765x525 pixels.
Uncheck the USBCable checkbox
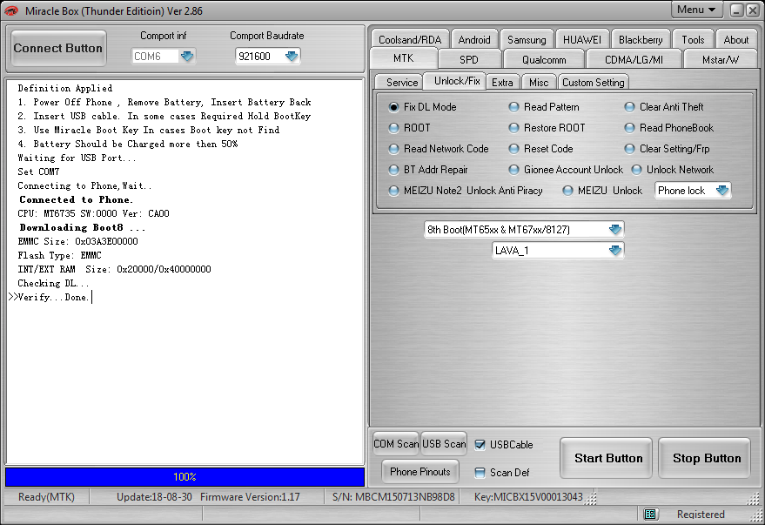[480, 445]
